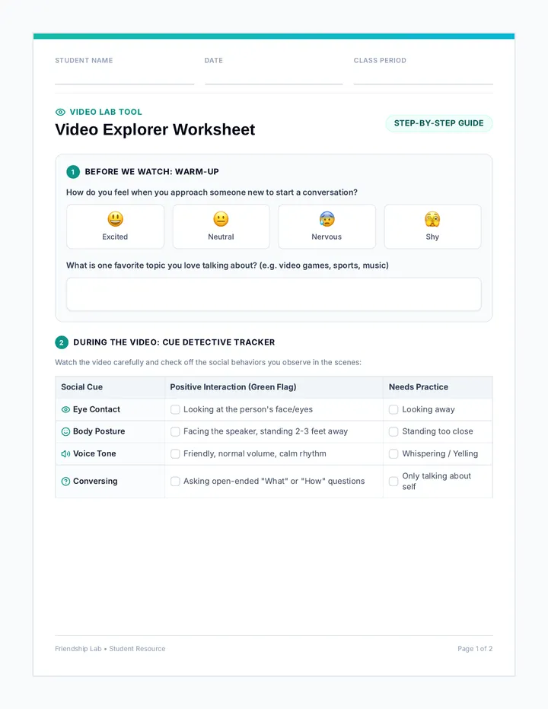This screenshot has height=709, width=548.
Task: Click the smiley icon next to Body Posture
Action: [65, 431]
